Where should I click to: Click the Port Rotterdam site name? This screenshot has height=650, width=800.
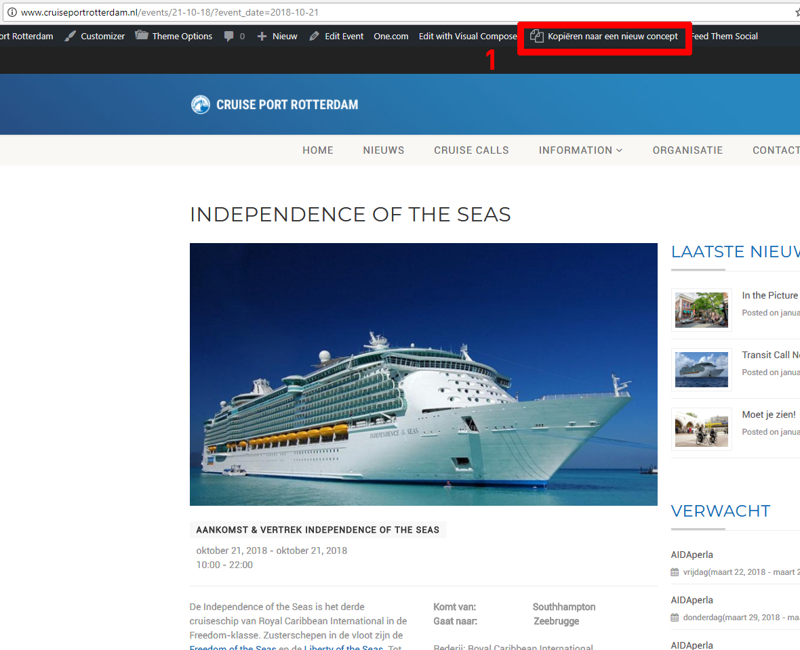tap(26, 36)
